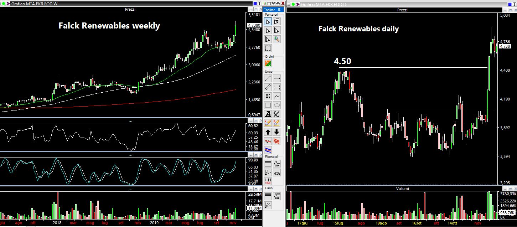
Task: Click the Prezzi header of the daily chart
Action: pyautogui.click(x=402, y=10)
